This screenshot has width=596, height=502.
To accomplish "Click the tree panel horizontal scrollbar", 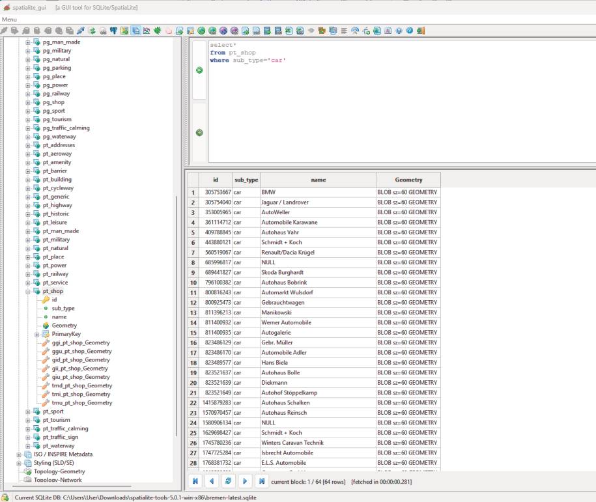I will point(72,486).
